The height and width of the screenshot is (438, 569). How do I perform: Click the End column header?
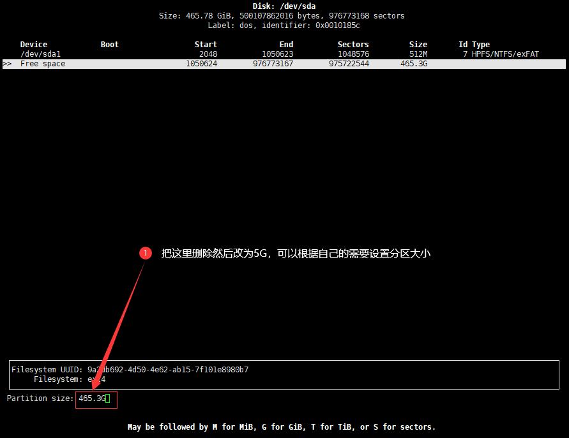tap(285, 44)
